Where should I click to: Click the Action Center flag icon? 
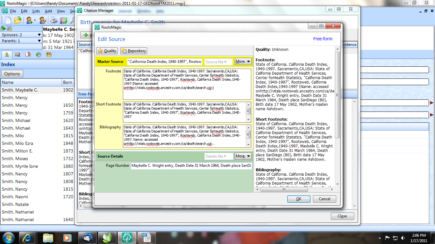388,238
